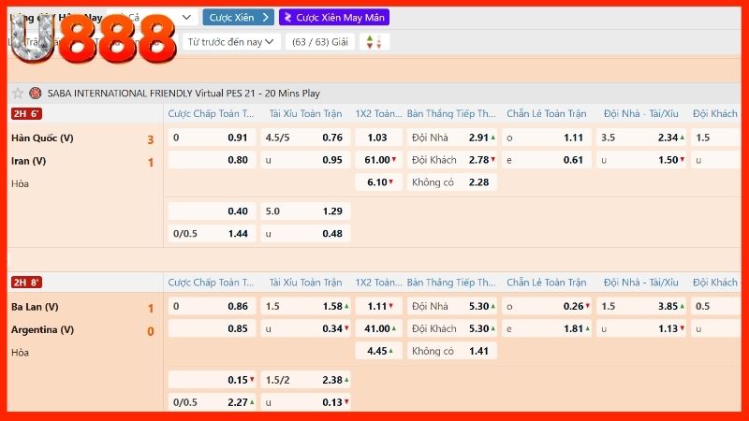Select 1X2 home odds 1.11

379,306
